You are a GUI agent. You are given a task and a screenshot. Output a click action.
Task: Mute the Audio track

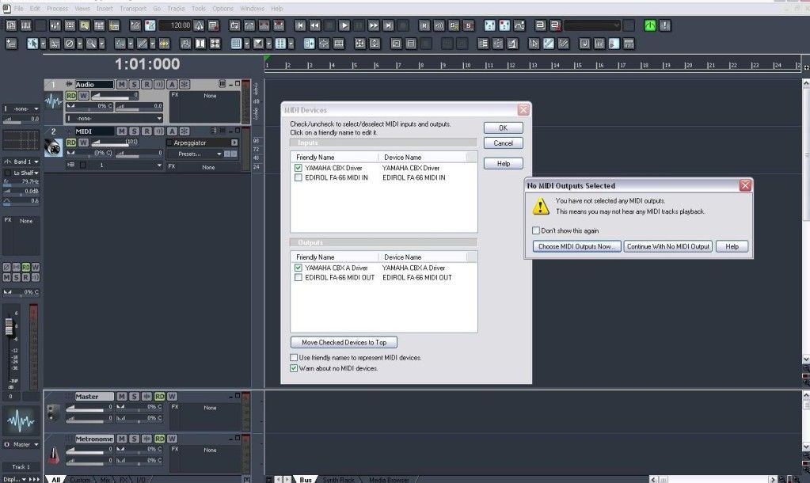[122, 84]
